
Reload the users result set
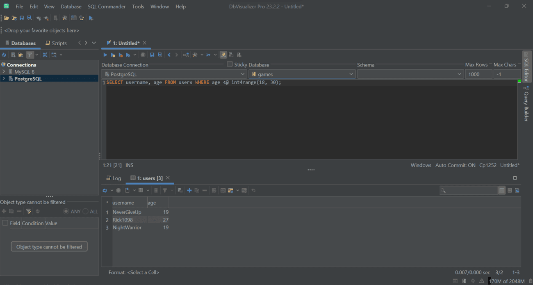pyautogui.click(x=105, y=190)
